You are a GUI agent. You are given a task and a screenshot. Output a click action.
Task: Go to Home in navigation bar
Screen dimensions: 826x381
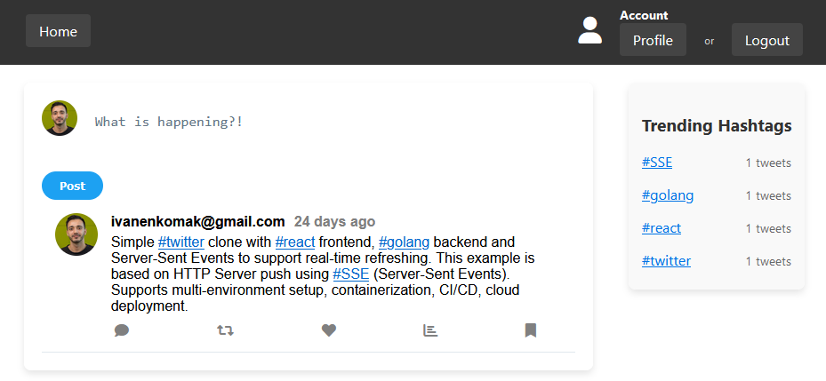click(x=58, y=31)
